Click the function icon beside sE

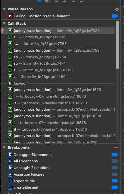tap(10, 37)
